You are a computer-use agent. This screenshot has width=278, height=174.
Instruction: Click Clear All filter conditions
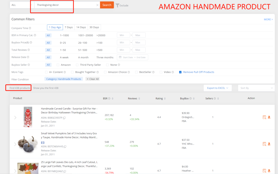pyautogui.click(x=93, y=79)
